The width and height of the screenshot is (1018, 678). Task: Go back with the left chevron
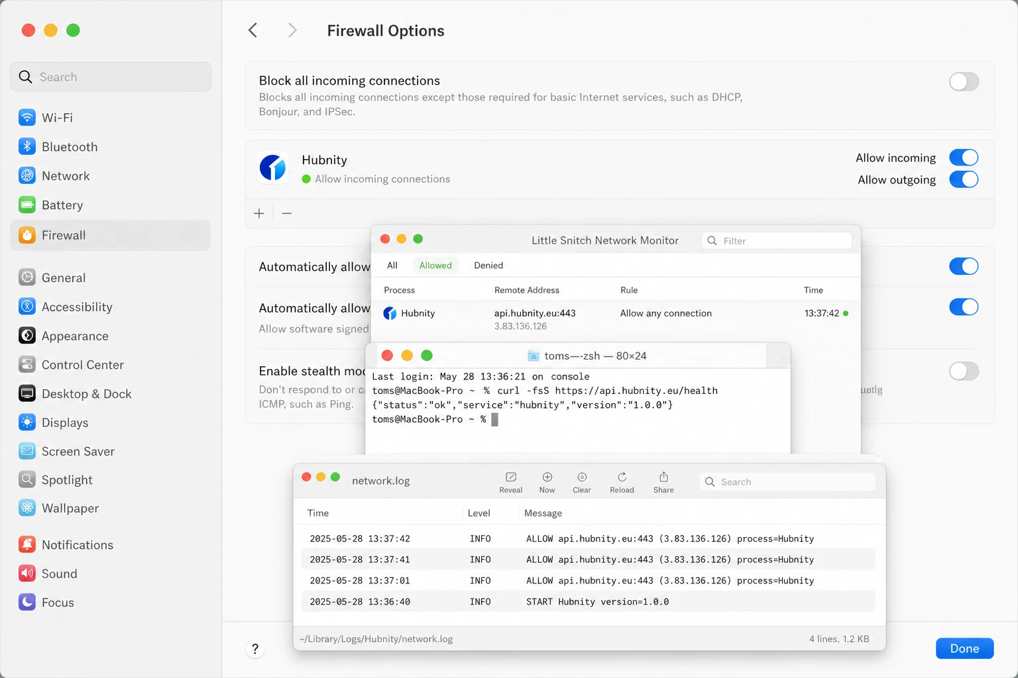(253, 30)
